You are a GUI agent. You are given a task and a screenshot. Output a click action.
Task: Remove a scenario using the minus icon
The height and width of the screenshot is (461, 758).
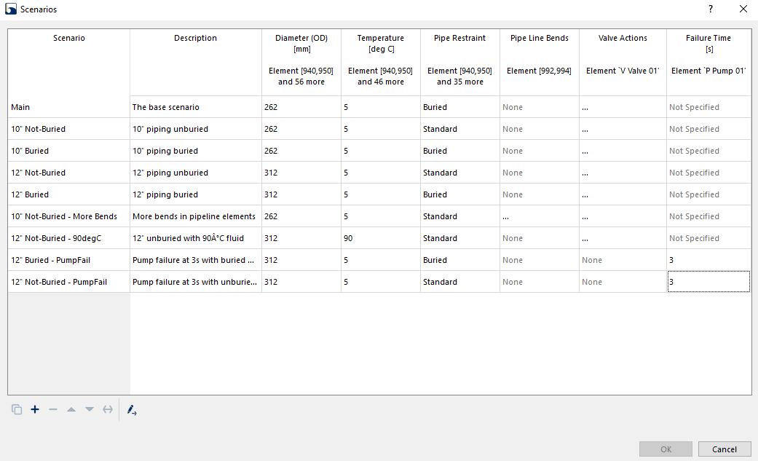(53, 409)
